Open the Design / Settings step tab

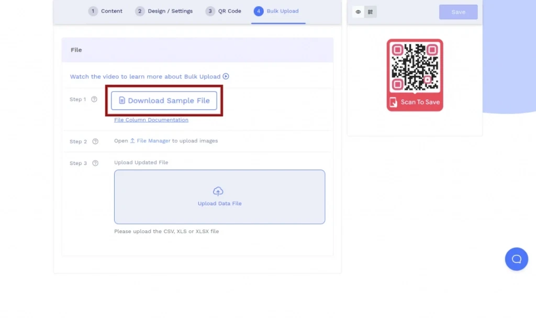coord(164,11)
